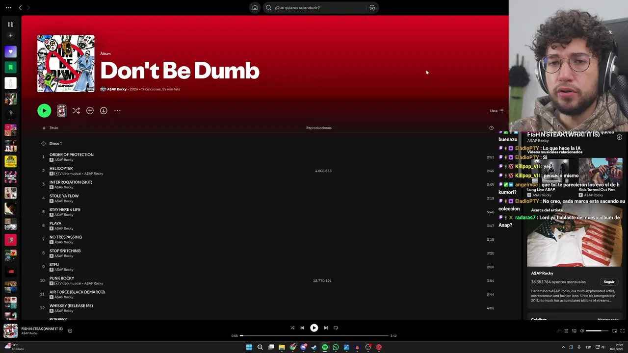
Task: Go forward with the top-left arrow
Action: point(28,7)
